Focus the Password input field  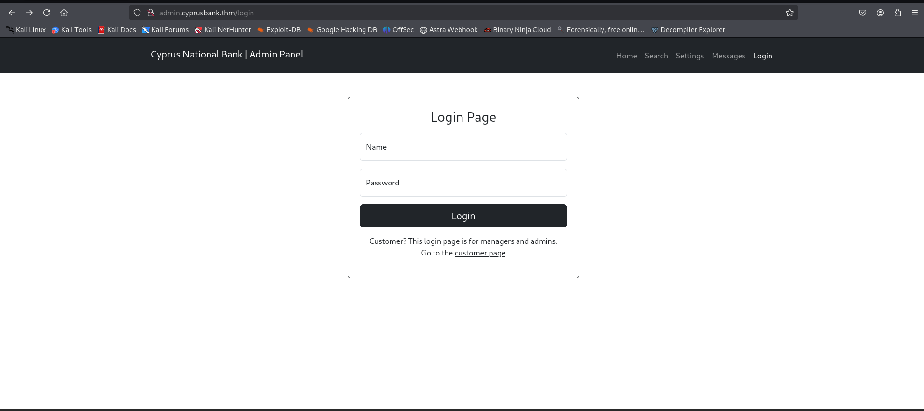(463, 183)
